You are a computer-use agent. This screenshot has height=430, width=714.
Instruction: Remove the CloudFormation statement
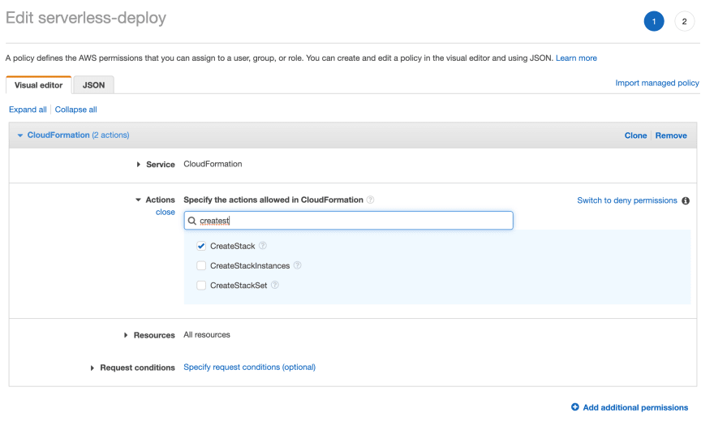[x=671, y=135]
